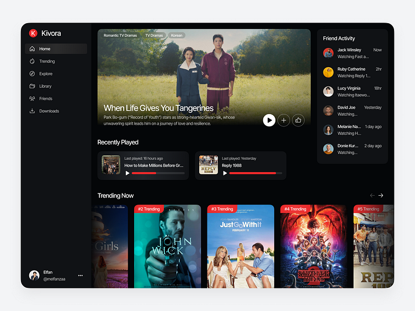Open Reply 1988 recently played thumbnail
The image size is (415, 311).
click(209, 165)
